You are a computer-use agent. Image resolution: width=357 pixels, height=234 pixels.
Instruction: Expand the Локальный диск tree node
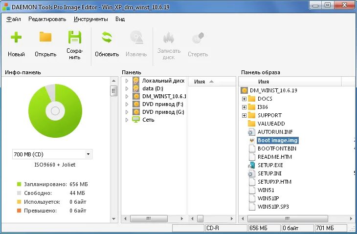tap(127, 81)
